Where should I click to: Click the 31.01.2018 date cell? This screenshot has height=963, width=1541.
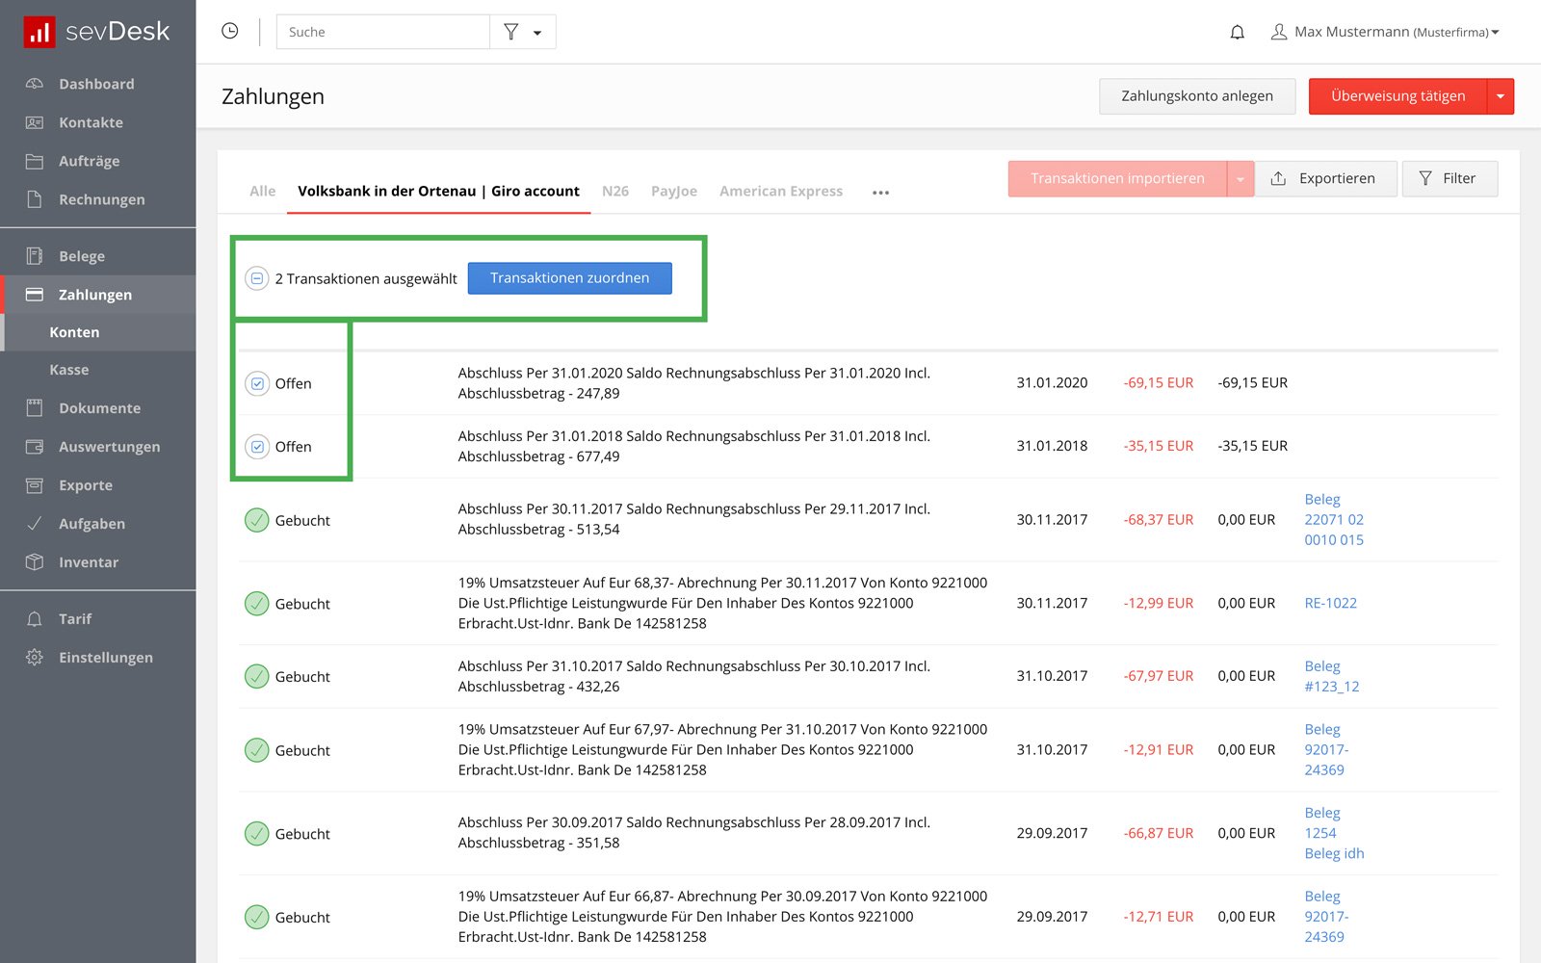[x=1052, y=447]
